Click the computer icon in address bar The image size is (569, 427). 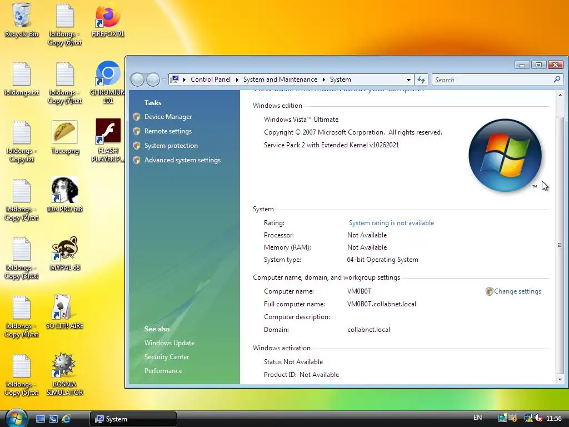[174, 79]
